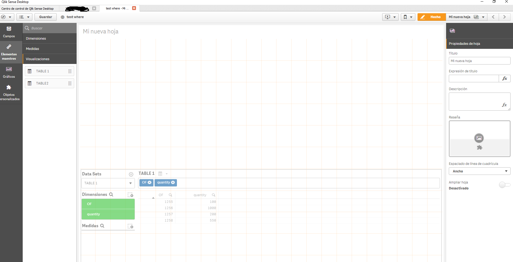This screenshot has height=262, width=513.
Task: Select Elementos maestros in the sidebar
Action: 9,52
